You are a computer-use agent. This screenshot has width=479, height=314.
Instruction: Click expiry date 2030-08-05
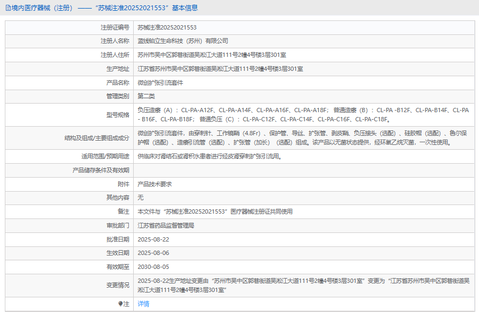pos(154,267)
